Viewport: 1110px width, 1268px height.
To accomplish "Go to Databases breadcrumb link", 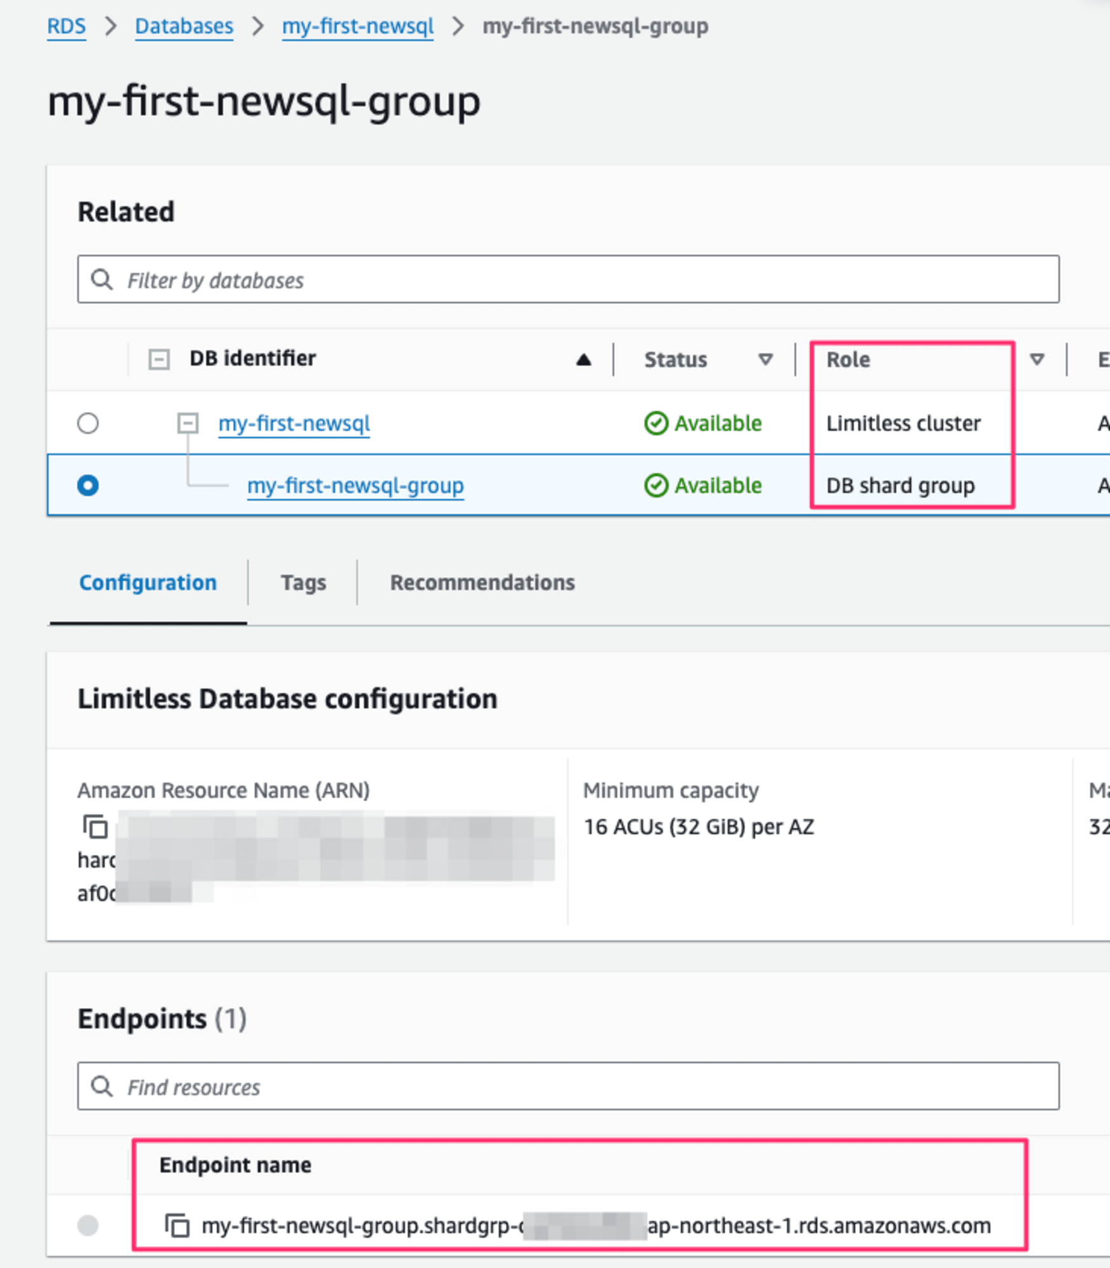I will click(x=184, y=26).
